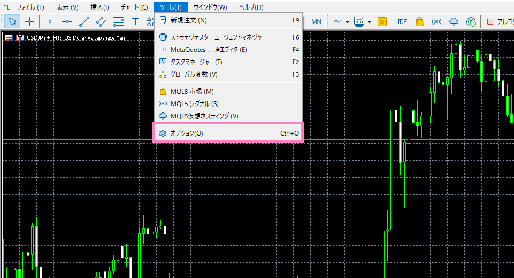514x278 pixels.
Task: Select MQL5 市場 (M) entry
Action: pos(228,92)
